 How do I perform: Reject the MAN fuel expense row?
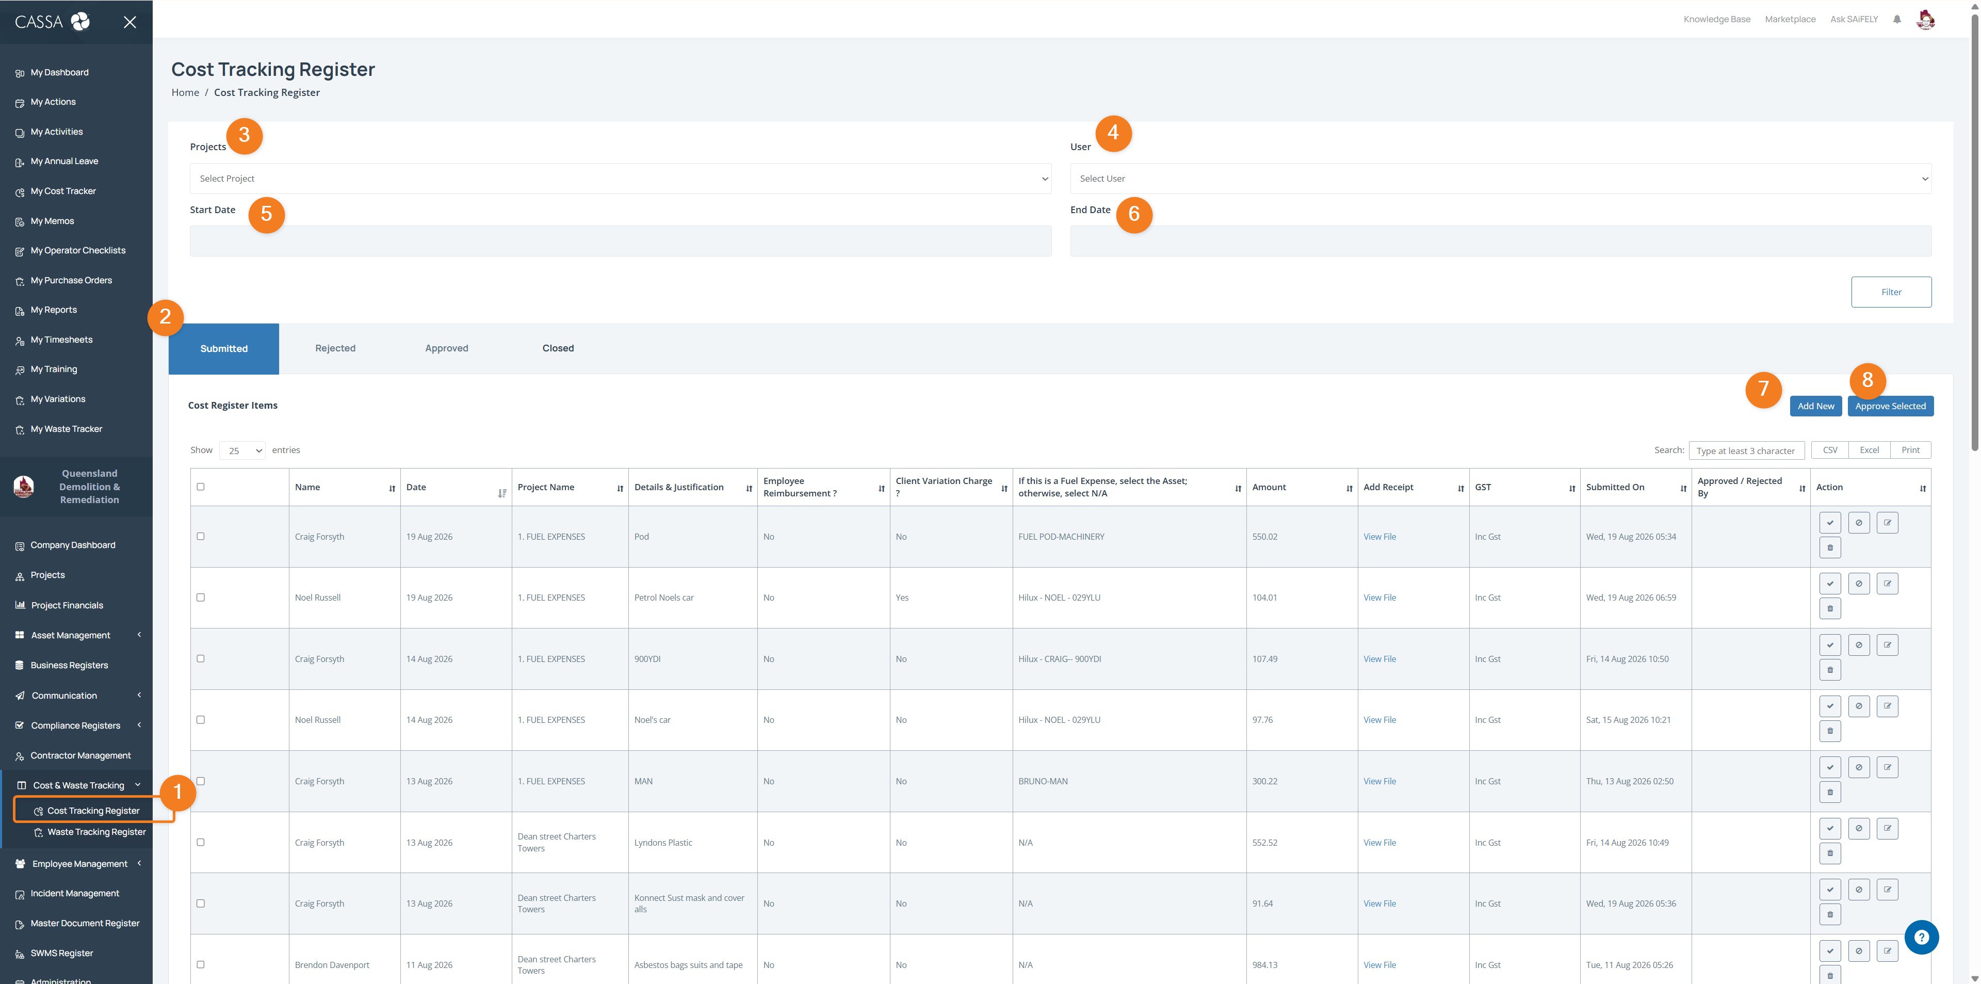[x=1859, y=767]
